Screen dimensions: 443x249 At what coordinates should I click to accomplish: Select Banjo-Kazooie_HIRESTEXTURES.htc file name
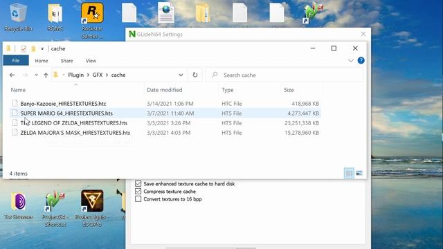[x=63, y=104]
